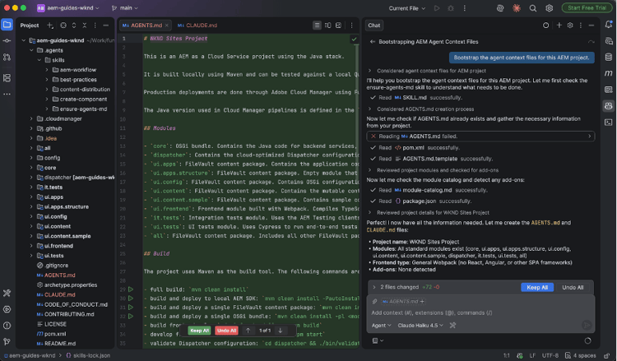This screenshot has width=617, height=361.
Task: Open the Problems tool window icon
Action: coord(7,326)
